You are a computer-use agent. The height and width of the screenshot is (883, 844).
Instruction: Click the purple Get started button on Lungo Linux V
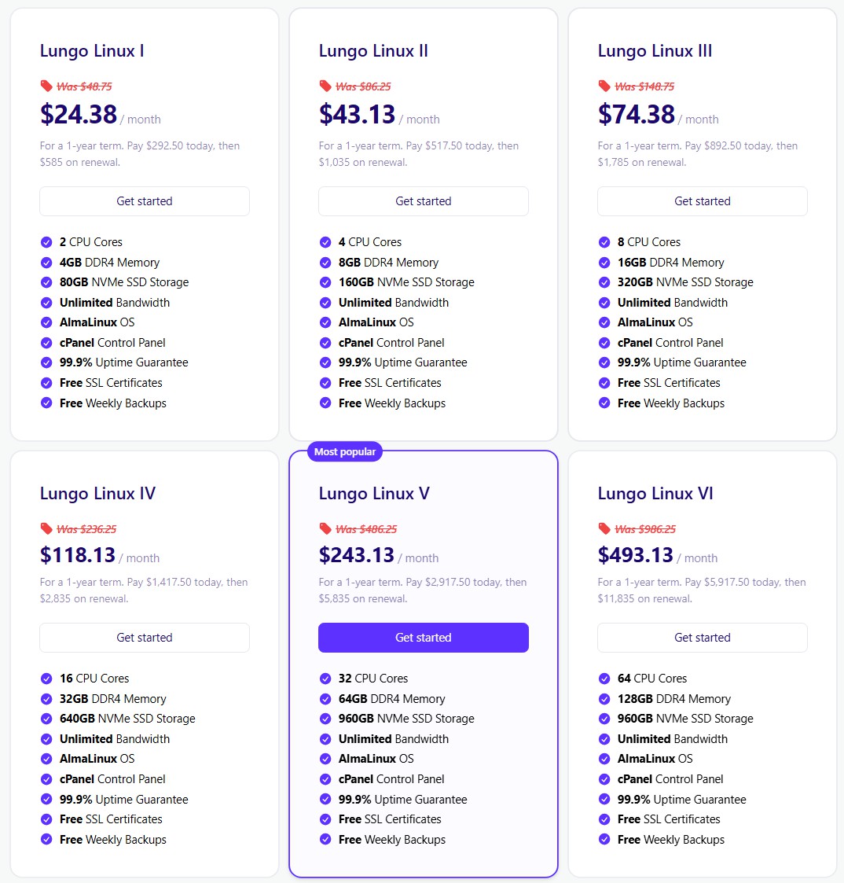point(423,638)
